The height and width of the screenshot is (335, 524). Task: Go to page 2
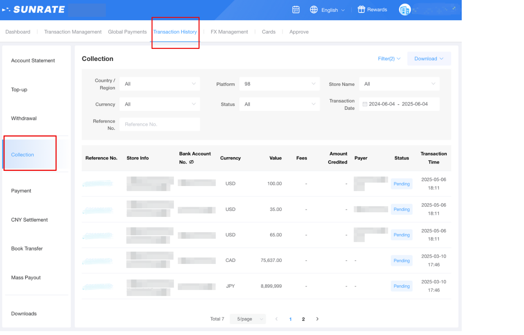pos(303,319)
